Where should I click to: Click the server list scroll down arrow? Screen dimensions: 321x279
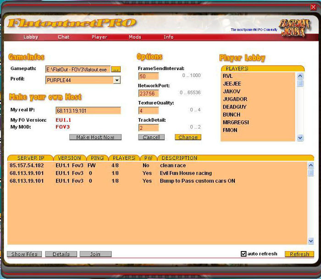[x=311, y=241]
